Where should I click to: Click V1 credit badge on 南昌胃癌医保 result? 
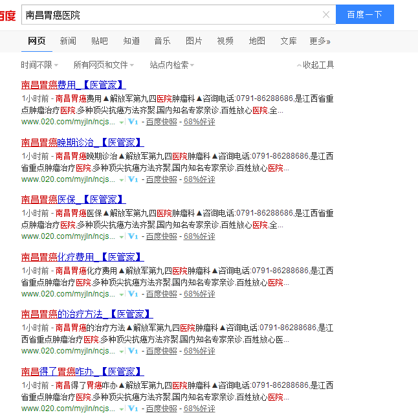(x=133, y=236)
